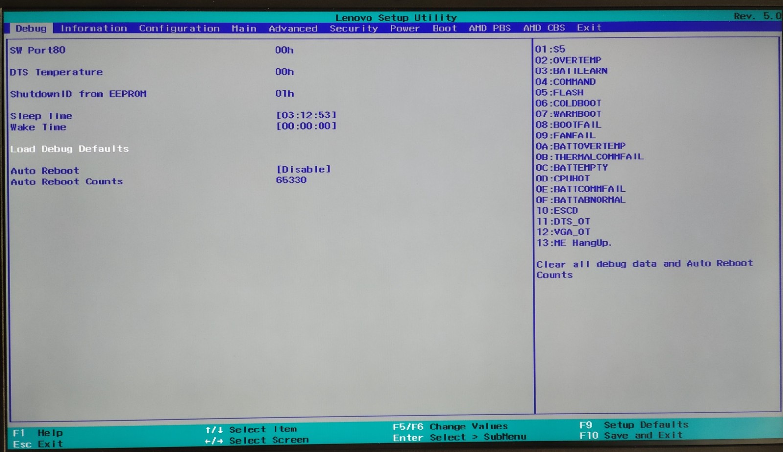Click the 08:BOOTFAIL code entry

[568, 125]
